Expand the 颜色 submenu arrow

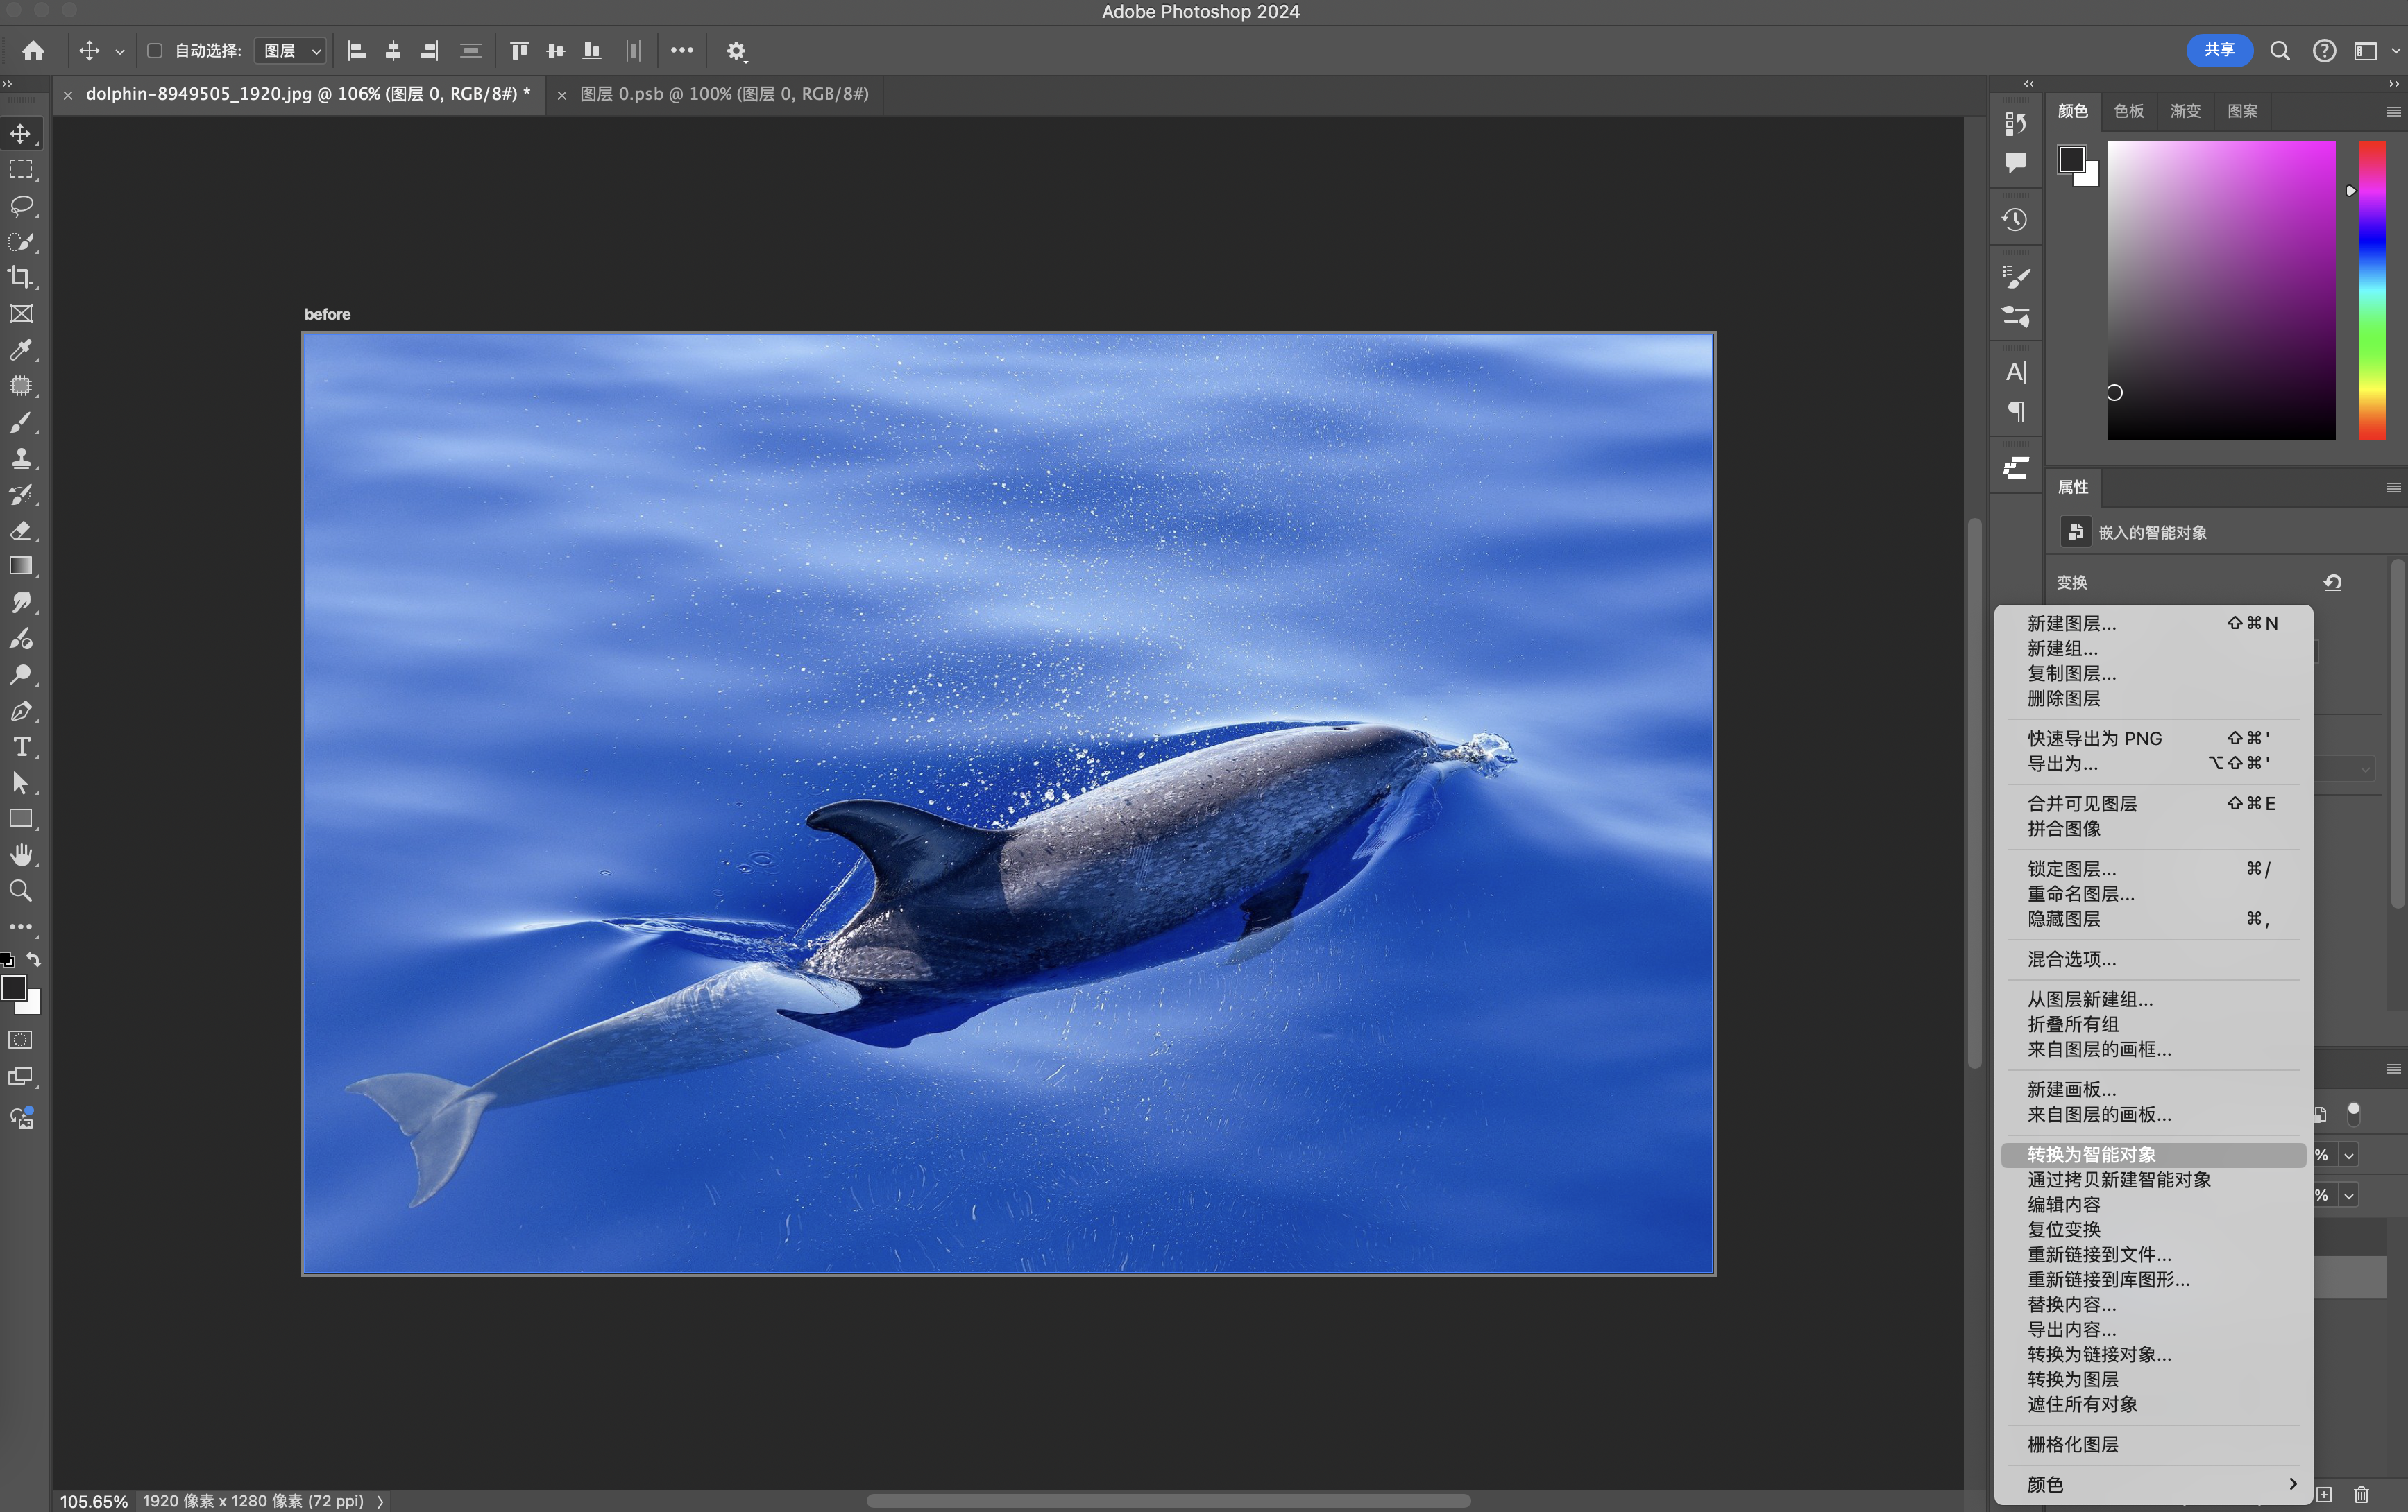tap(2292, 1483)
